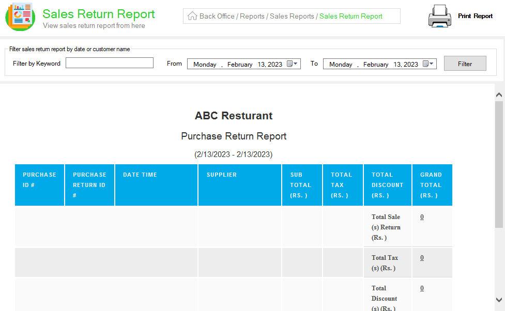The width and height of the screenshot is (505, 311).
Task: Click the date range (2/13/2023 - 2/13/2023)
Action: pos(234,154)
